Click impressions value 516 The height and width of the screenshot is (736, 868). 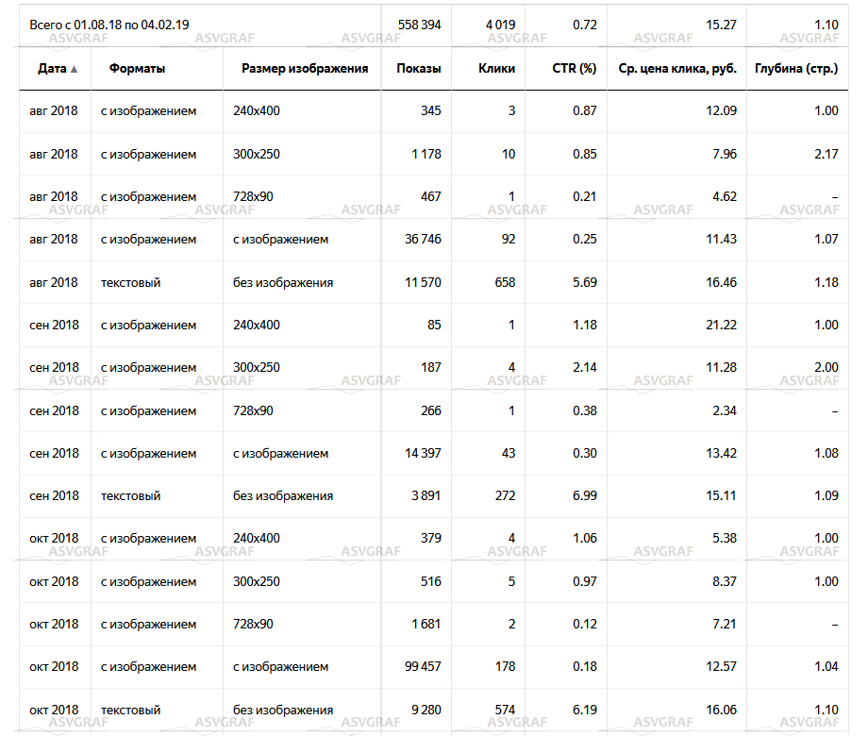pyautogui.click(x=430, y=581)
